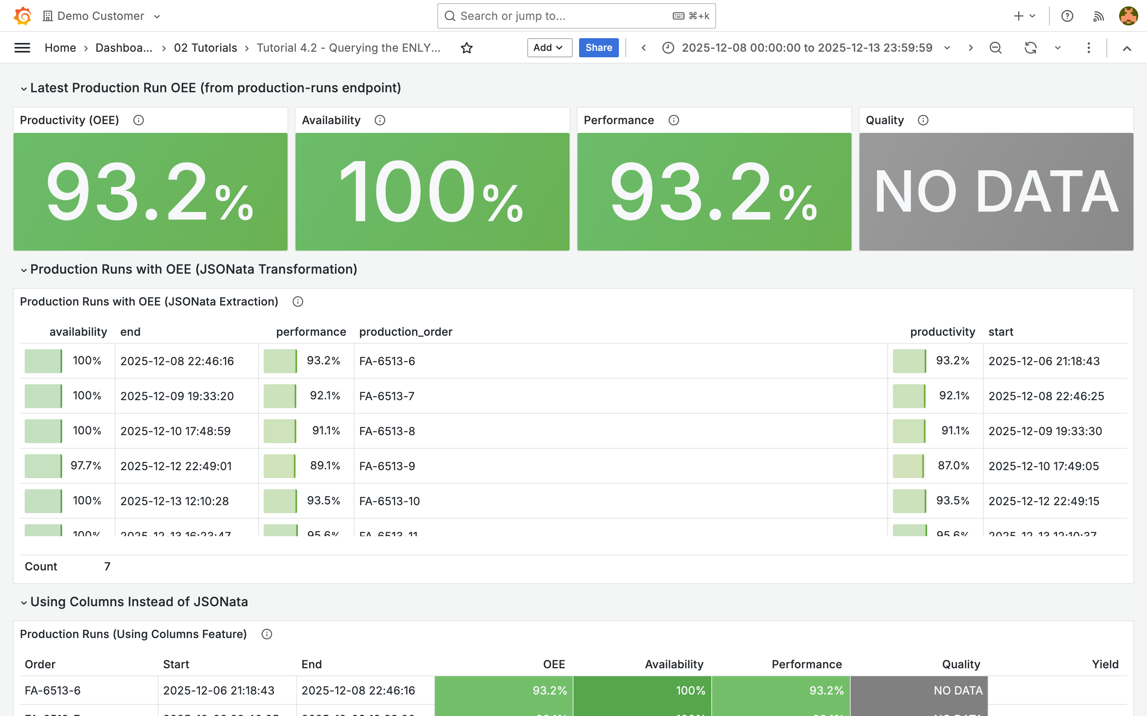Refresh the dashboard
The image size is (1147, 716).
coord(1030,48)
